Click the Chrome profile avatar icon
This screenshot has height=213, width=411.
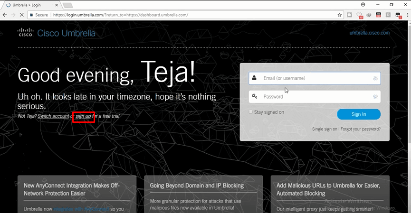363,4
